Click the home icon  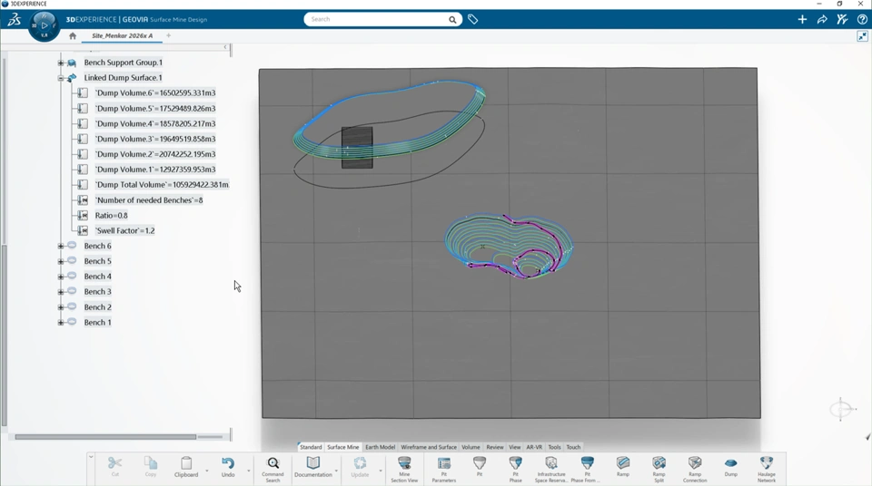[x=73, y=35]
